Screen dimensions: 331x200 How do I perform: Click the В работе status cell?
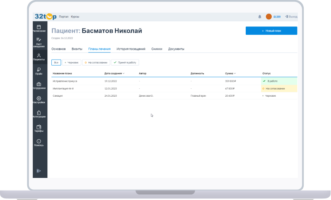[x=279, y=81]
